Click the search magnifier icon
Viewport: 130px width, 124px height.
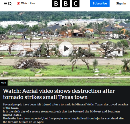[x=10, y=4]
